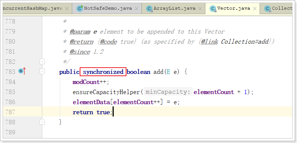Close the NotSafeDemo.java tab
The height and width of the screenshot is (143, 297).
[136, 9]
